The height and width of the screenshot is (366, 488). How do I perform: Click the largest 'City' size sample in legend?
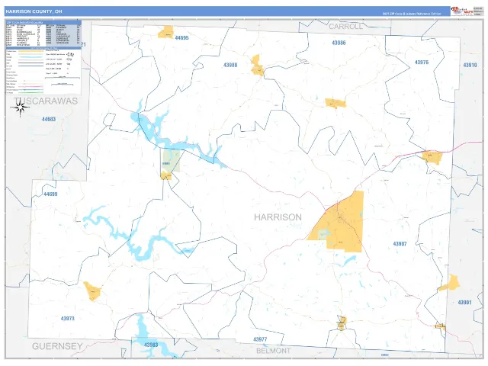[x=70, y=54]
